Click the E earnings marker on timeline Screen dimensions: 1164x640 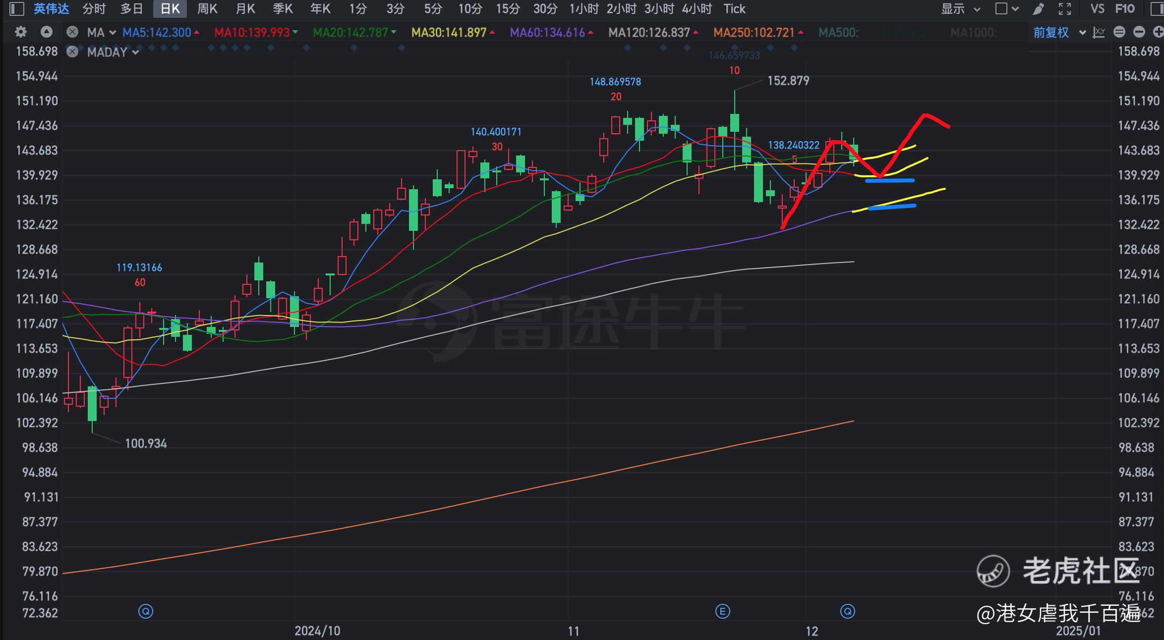(722, 611)
